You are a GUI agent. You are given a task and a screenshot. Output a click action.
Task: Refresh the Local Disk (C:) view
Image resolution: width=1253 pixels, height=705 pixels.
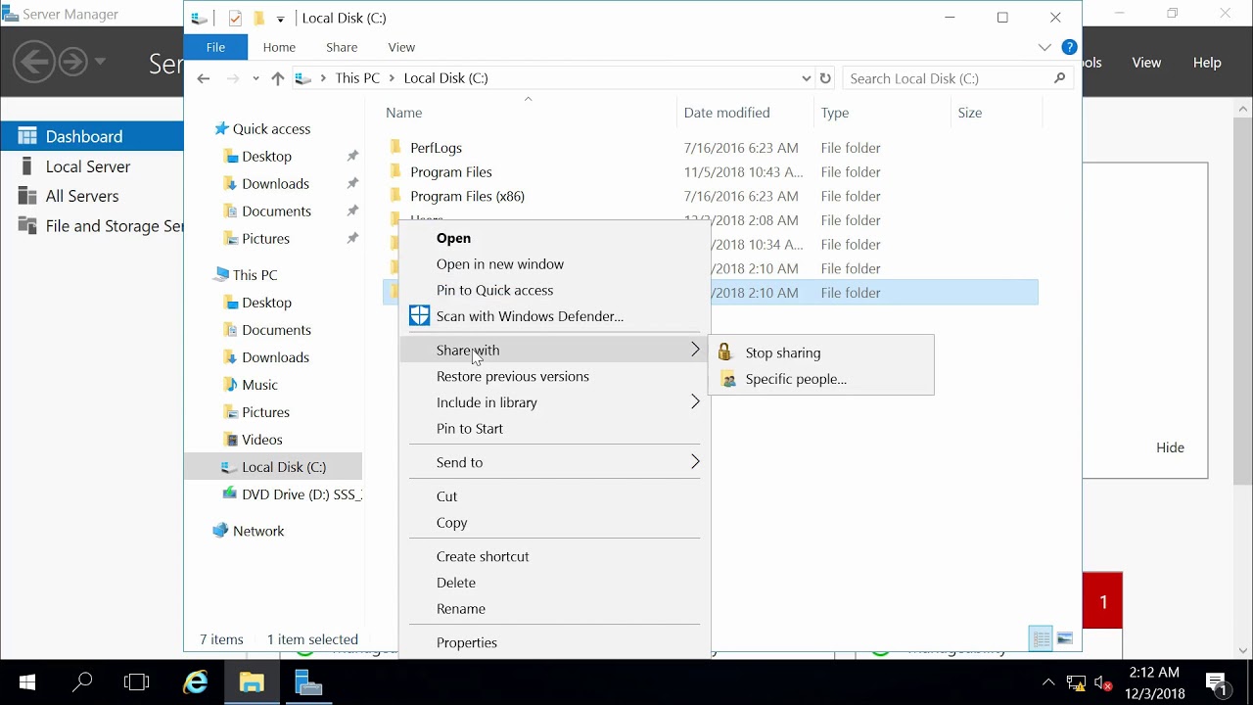tap(825, 78)
